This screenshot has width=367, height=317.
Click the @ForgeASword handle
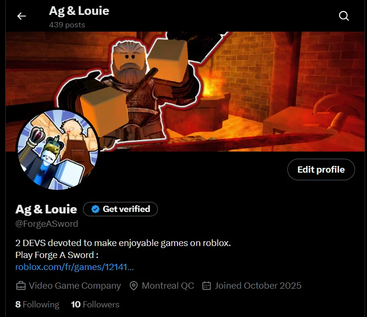click(47, 224)
